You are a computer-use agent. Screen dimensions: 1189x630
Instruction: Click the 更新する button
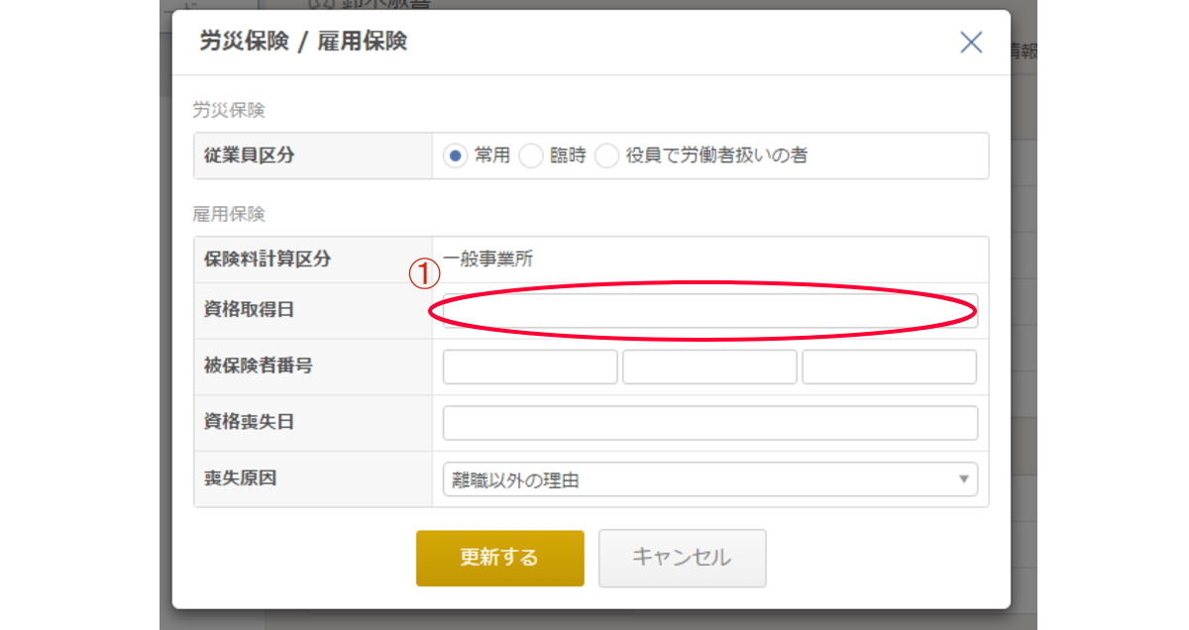coord(500,558)
